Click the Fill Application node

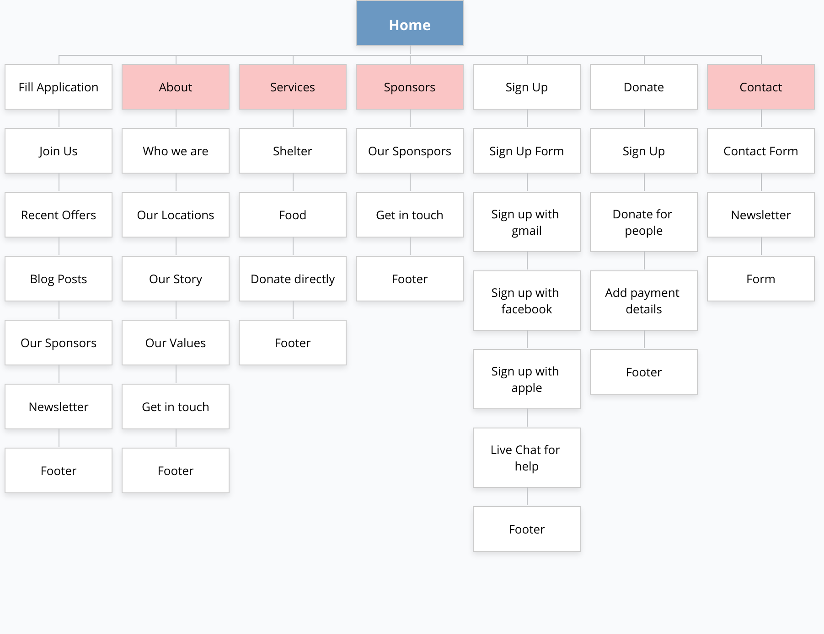tap(59, 87)
